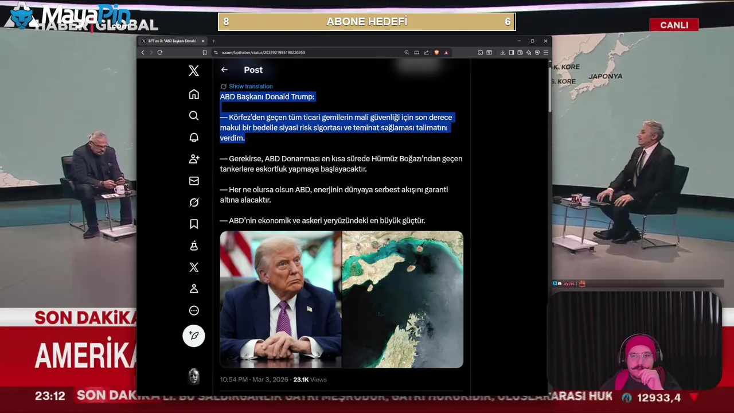The image size is (734, 413).
Task: Click the zoom magnifier in address bar
Action: [x=407, y=52]
